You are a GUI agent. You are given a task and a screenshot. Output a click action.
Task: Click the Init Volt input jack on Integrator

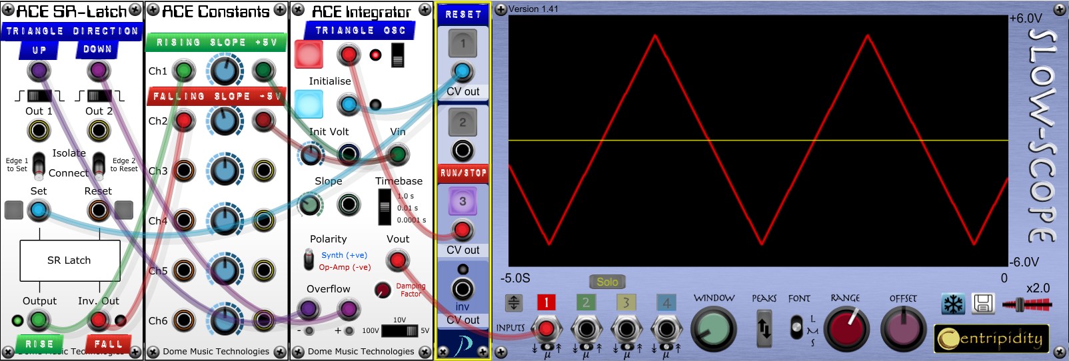(x=349, y=155)
